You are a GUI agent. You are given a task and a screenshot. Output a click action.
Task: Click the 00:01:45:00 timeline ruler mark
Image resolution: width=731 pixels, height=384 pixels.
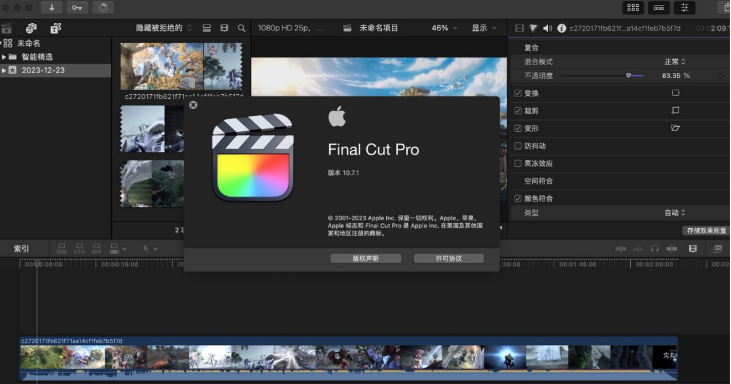[577, 264]
